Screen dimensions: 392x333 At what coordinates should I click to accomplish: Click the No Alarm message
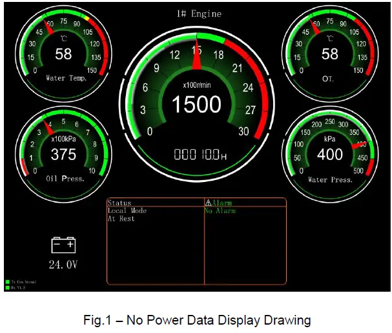220,211
